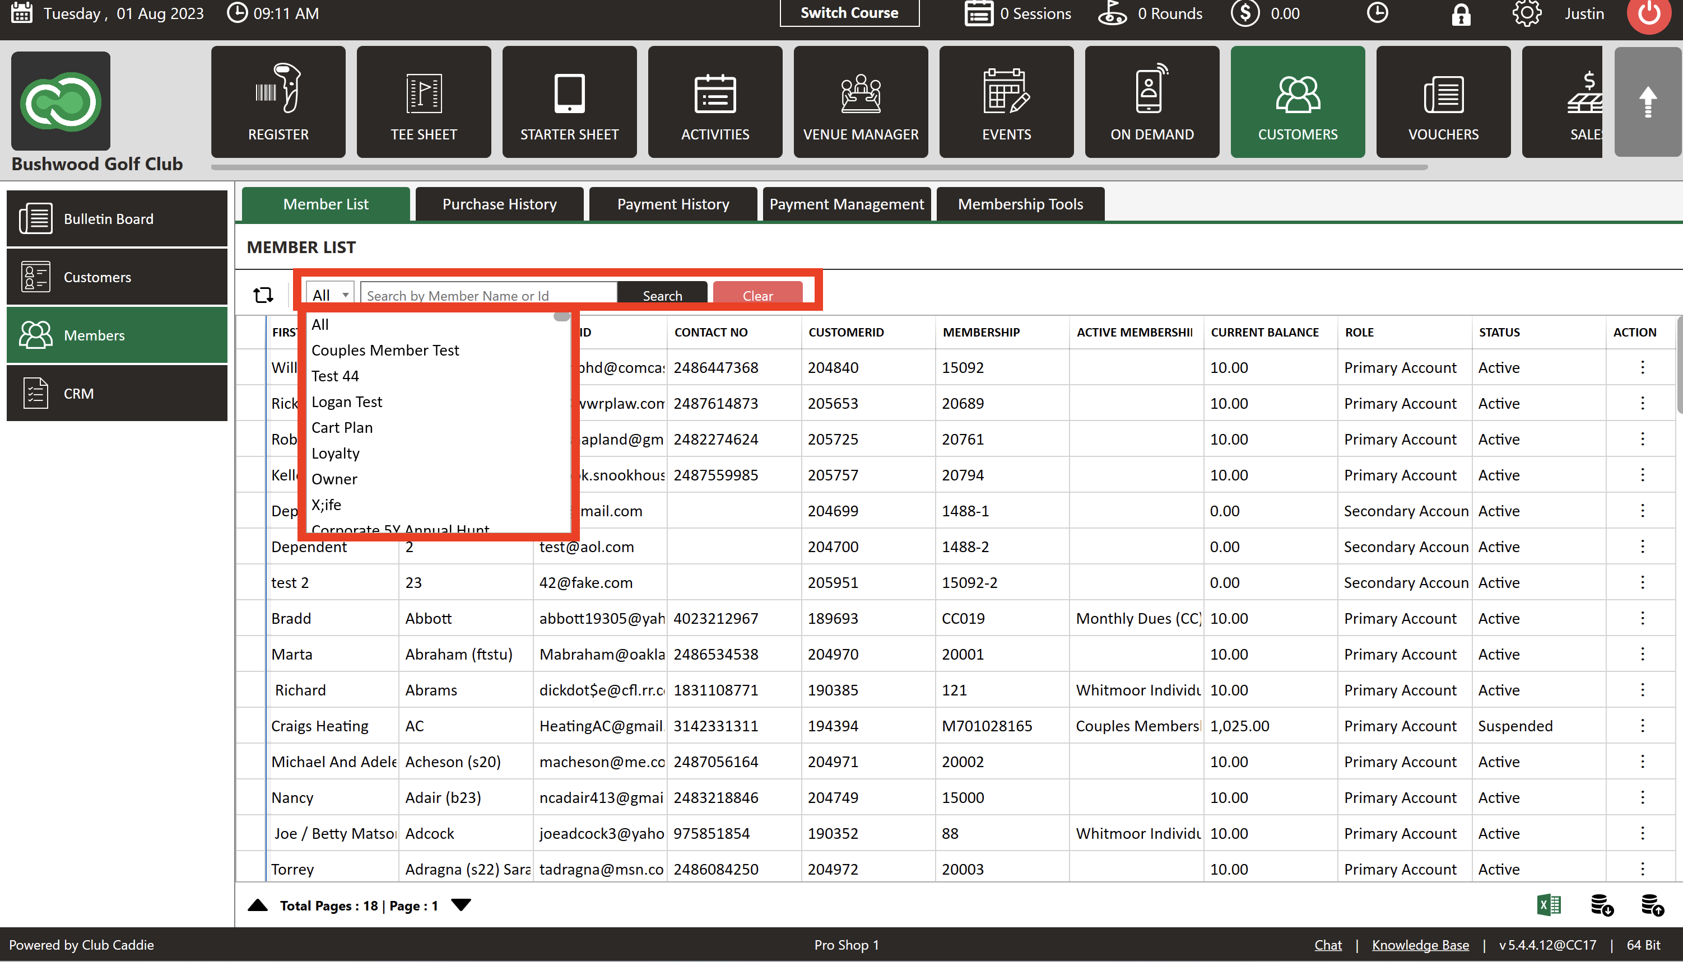The width and height of the screenshot is (1683, 962).
Task: Click the refresh member list icon
Action: coord(263,295)
